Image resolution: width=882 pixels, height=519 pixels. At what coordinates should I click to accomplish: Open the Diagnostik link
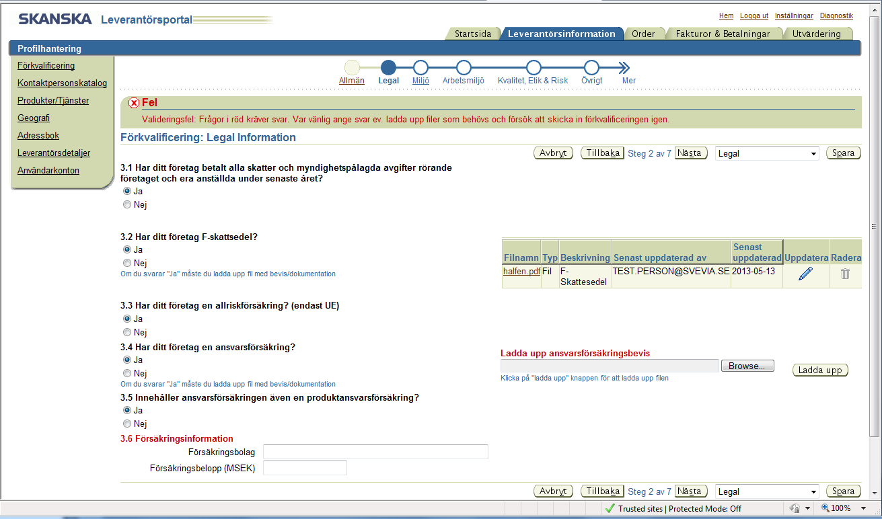tap(836, 15)
